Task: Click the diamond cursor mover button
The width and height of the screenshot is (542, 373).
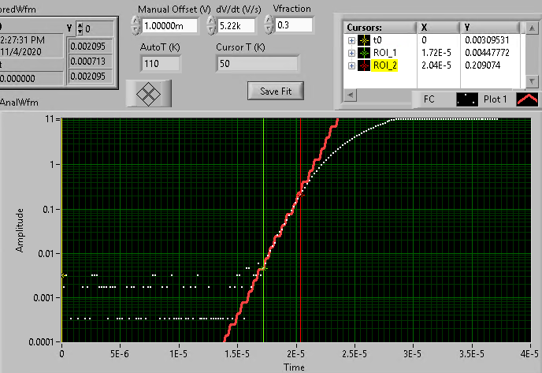Action: pyautogui.click(x=149, y=94)
